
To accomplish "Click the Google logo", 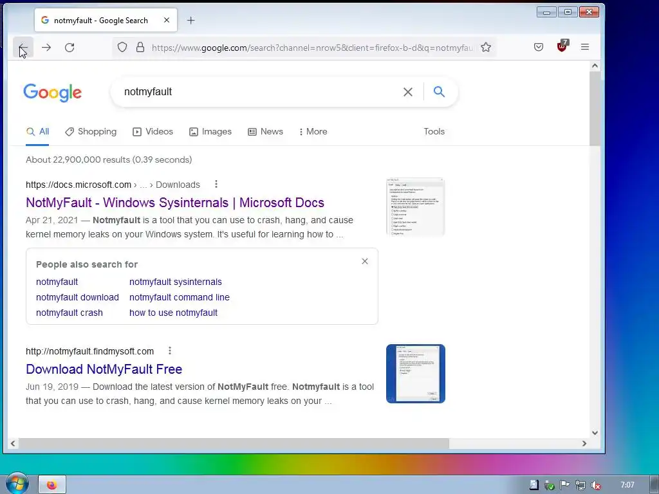I will point(53,93).
